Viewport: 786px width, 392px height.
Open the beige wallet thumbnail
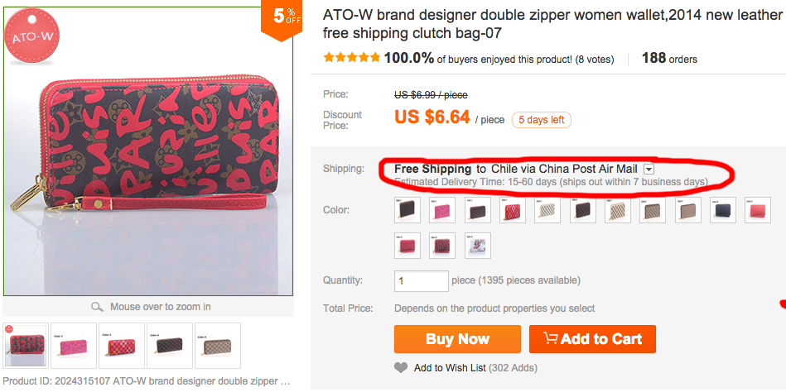(x=218, y=345)
